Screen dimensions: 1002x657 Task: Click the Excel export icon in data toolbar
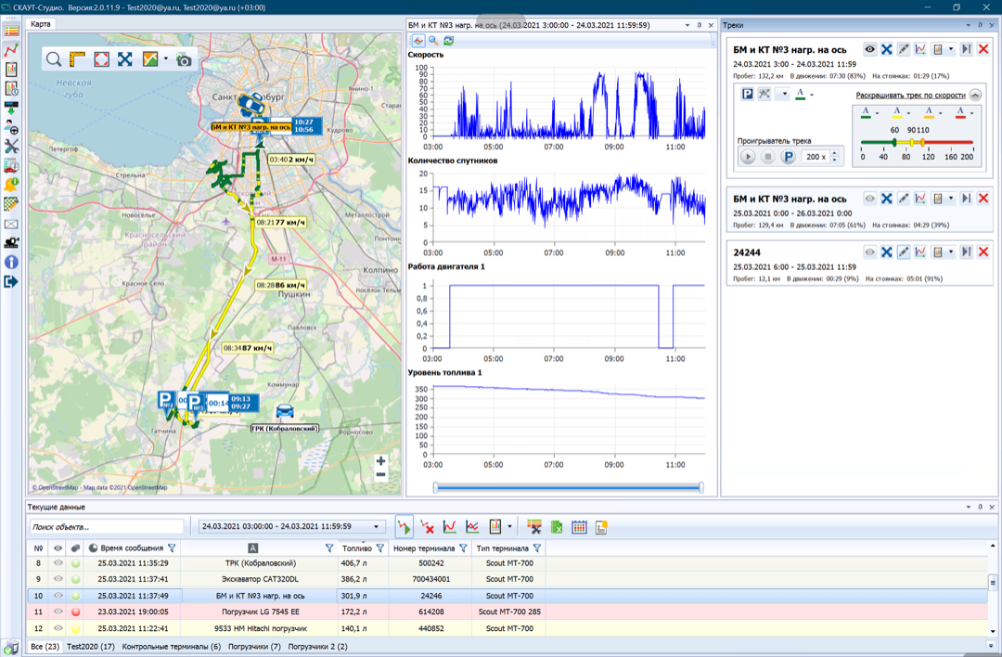coord(557,527)
